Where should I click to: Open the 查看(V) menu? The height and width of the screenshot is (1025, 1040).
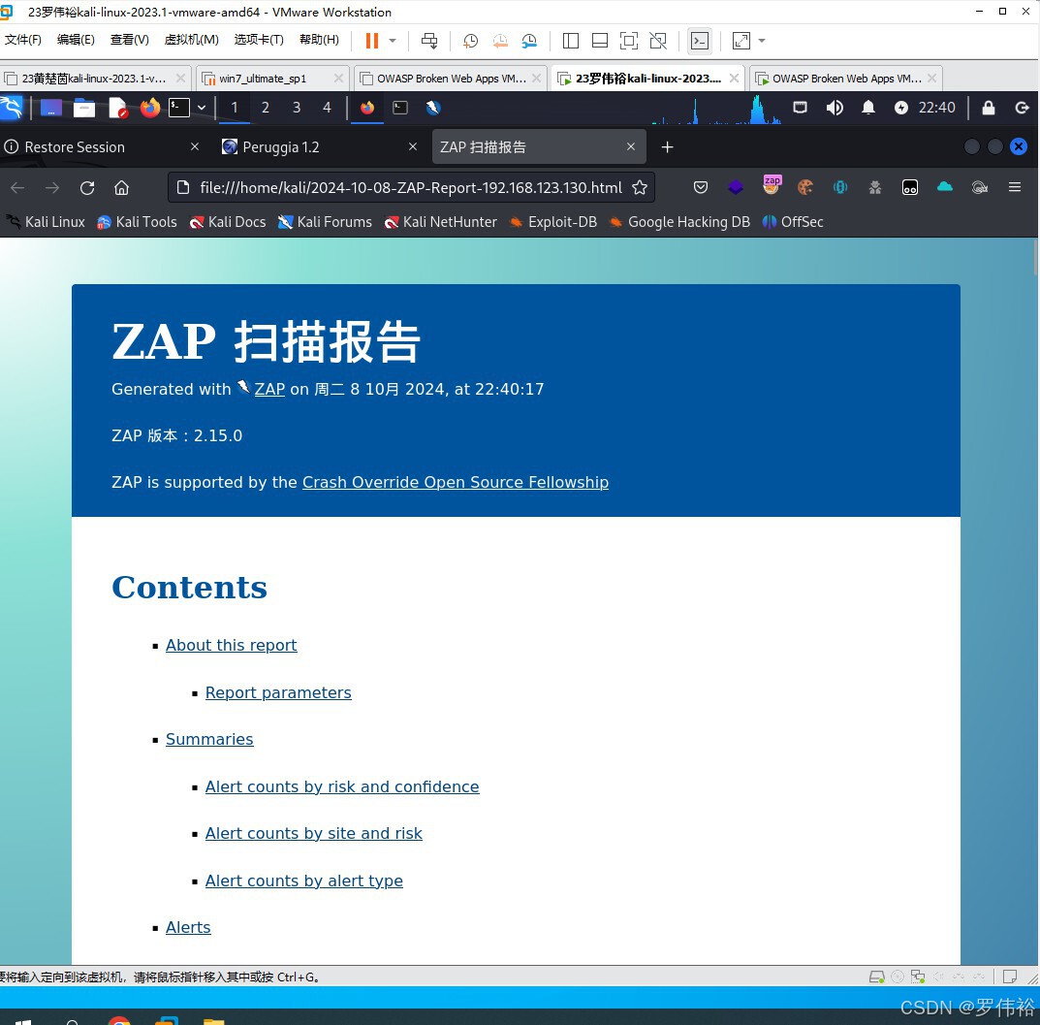pyautogui.click(x=129, y=40)
